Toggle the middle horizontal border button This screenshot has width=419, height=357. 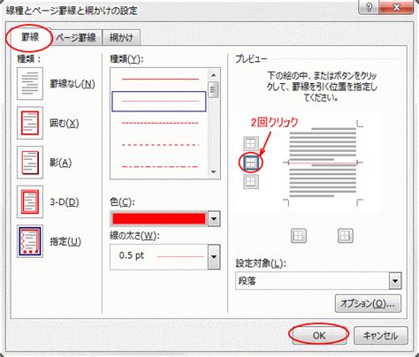tap(251, 163)
